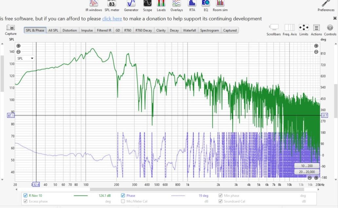The image size is (338, 208).
Task: Open the Room sim tool
Action: point(220,4)
